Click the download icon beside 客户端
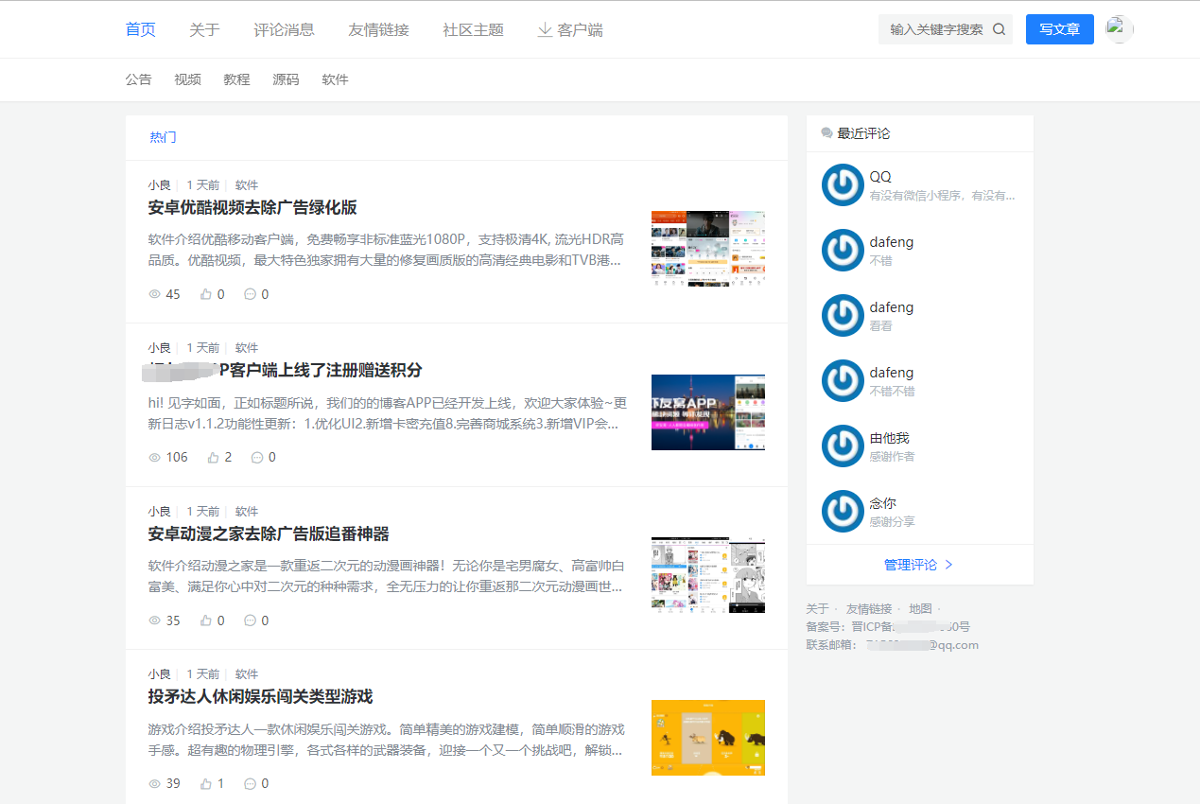Screen dimensions: 1200x804 click(x=545, y=29)
